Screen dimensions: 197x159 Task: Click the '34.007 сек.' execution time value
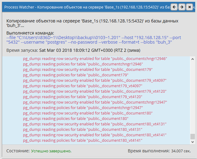click(x=181, y=151)
